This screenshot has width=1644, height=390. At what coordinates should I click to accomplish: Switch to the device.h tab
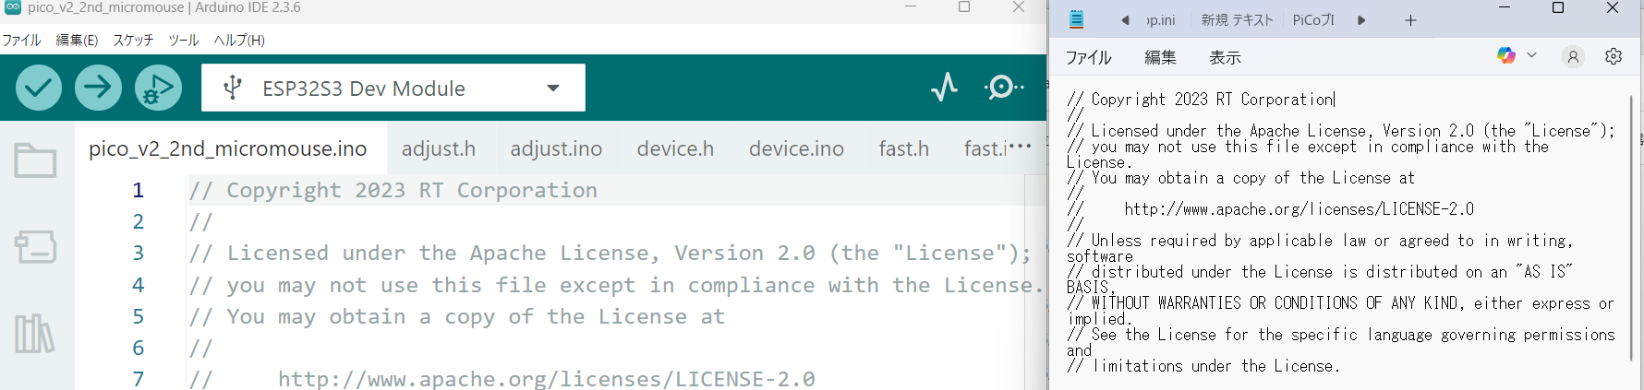point(675,148)
